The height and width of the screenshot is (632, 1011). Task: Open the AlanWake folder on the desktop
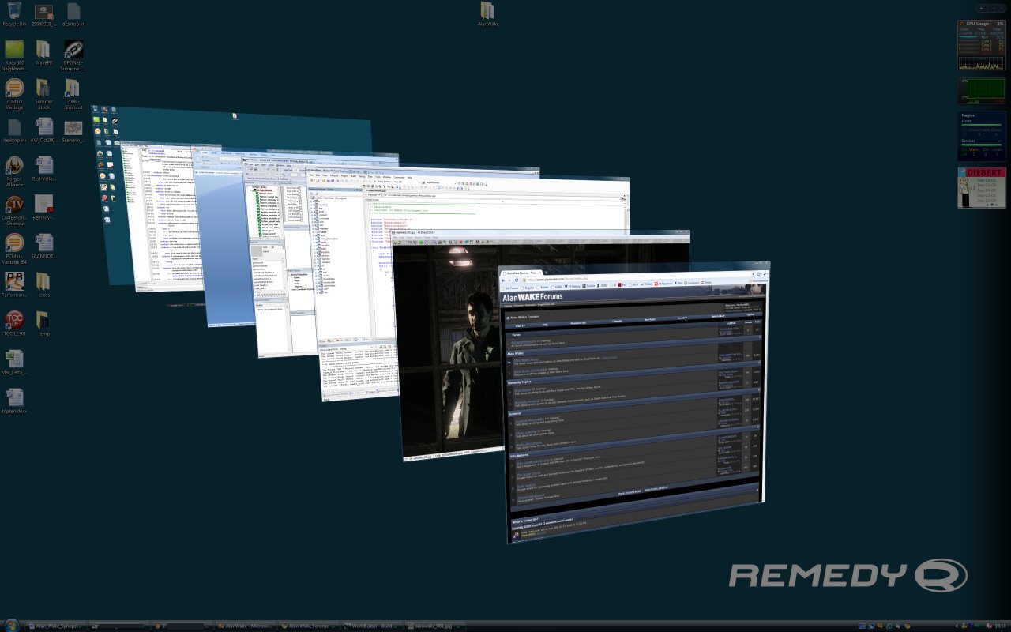click(x=487, y=11)
